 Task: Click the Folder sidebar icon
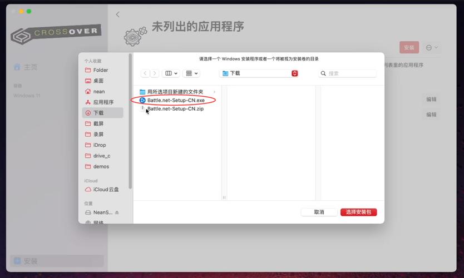point(88,70)
